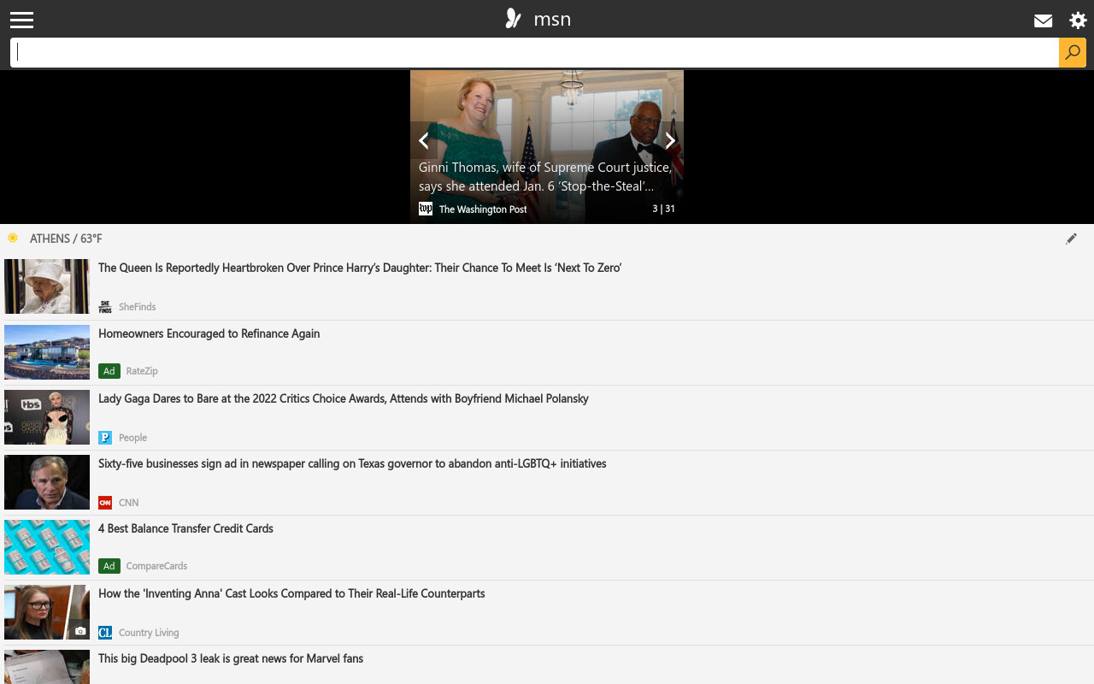Click The Washington Post source name
This screenshot has height=684, width=1094.
point(483,209)
